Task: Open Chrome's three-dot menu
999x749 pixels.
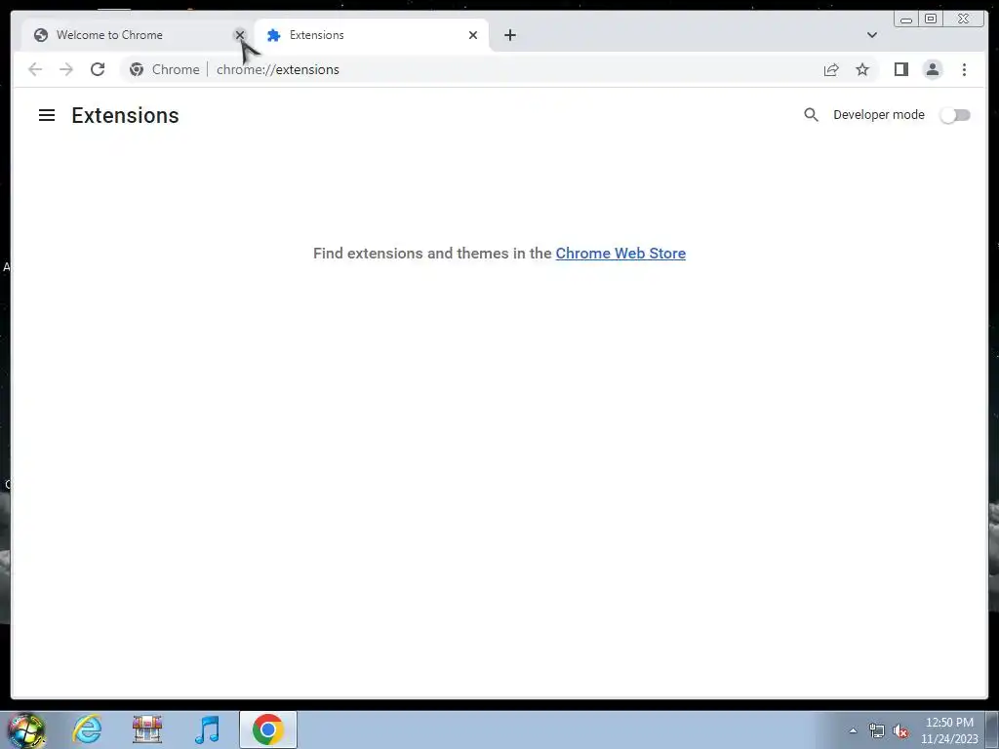Action: (x=964, y=69)
